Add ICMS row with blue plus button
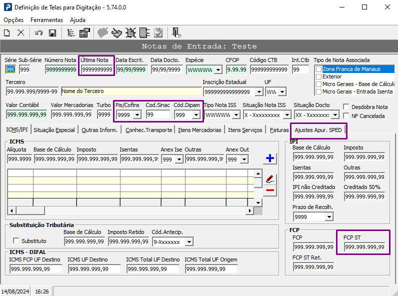Screen dimensions: 398x296 tap(270, 158)
